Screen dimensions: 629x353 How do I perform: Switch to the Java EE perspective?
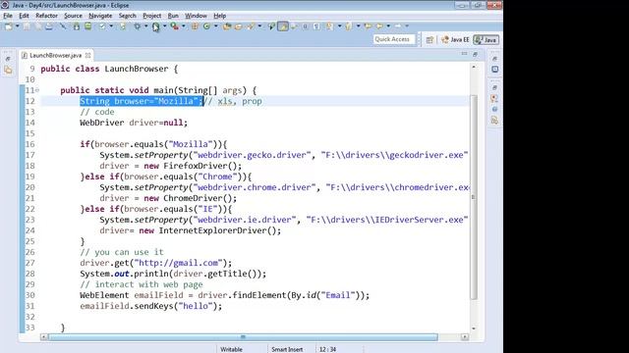[455, 39]
